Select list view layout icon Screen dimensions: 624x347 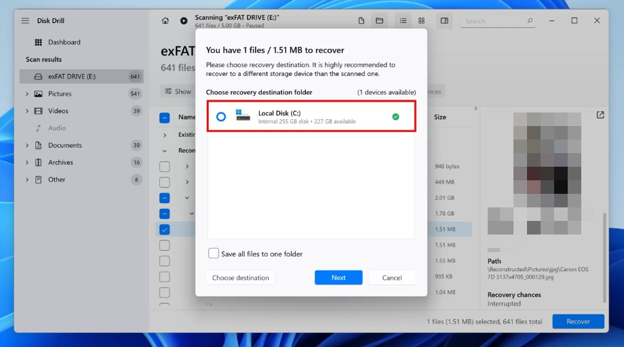click(x=403, y=20)
